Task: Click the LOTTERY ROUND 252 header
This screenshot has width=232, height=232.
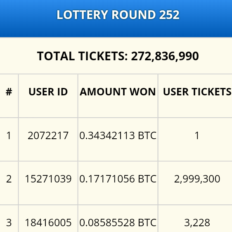Action: (x=118, y=15)
